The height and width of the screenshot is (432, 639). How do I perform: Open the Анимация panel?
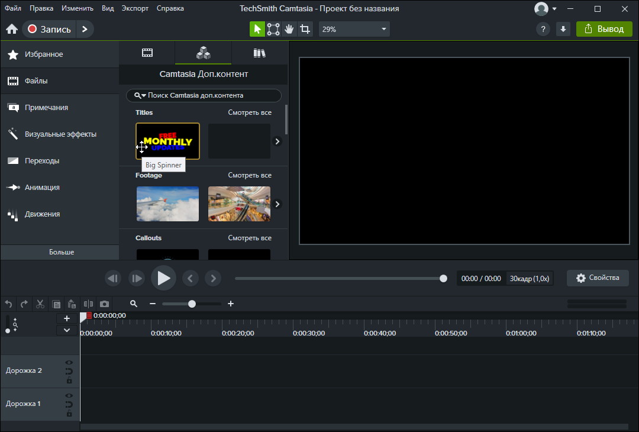point(60,188)
